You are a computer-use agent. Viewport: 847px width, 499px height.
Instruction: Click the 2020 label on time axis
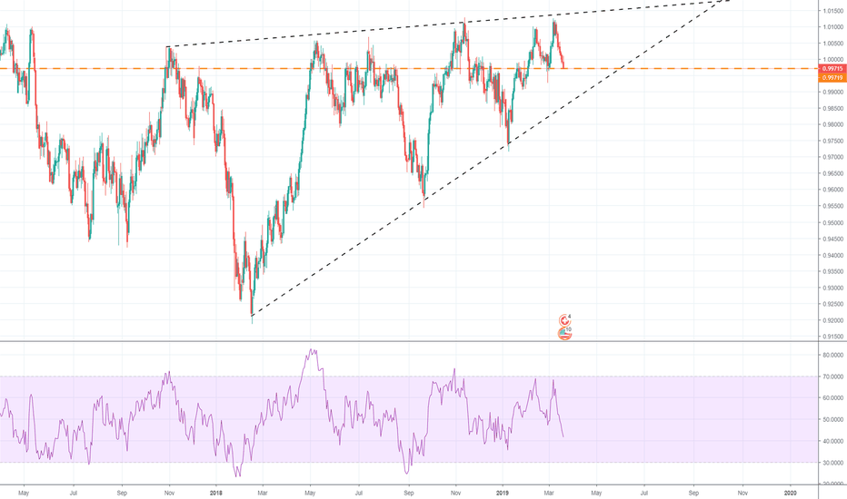[791, 493]
